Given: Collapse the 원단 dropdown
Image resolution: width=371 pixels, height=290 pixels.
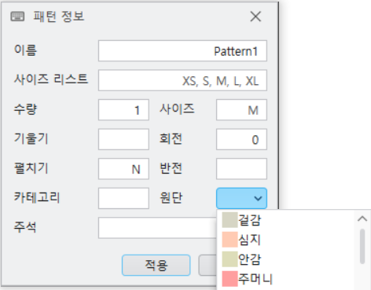Looking at the screenshot, I should [241, 198].
